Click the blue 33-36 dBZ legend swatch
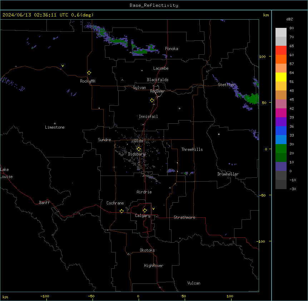 click(281, 130)
